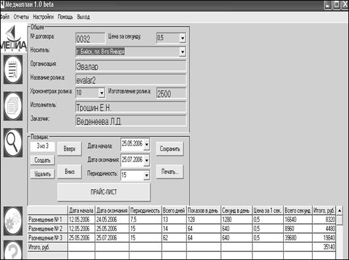The image size is (349, 260).
Task: Open the Носитель dropdown list
Action: [183, 52]
